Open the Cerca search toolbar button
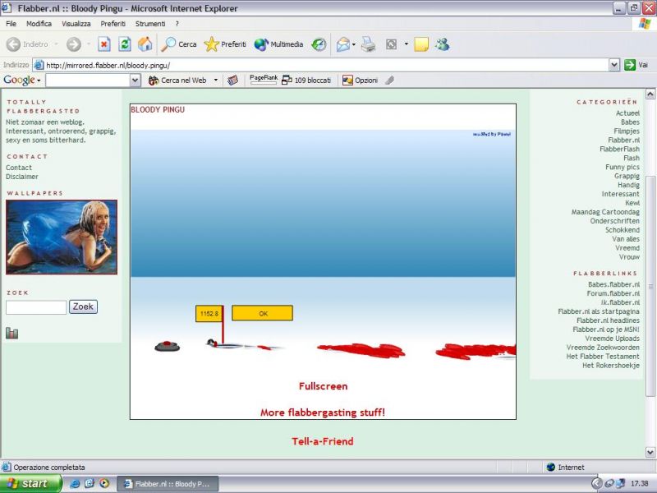Screen dimensions: 657x493 pyautogui.click(x=179, y=44)
